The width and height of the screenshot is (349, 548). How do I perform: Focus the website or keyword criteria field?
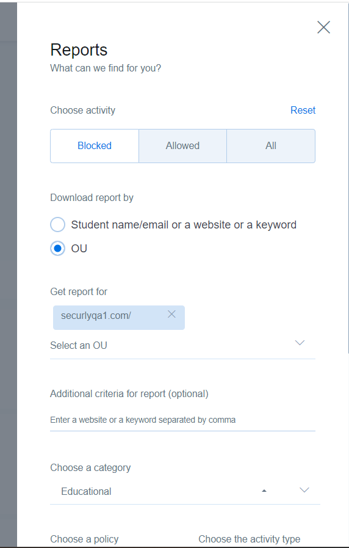click(x=182, y=420)
